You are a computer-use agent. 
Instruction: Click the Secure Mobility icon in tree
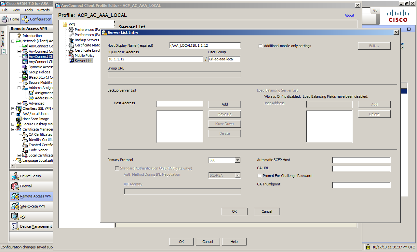(25, 82)
